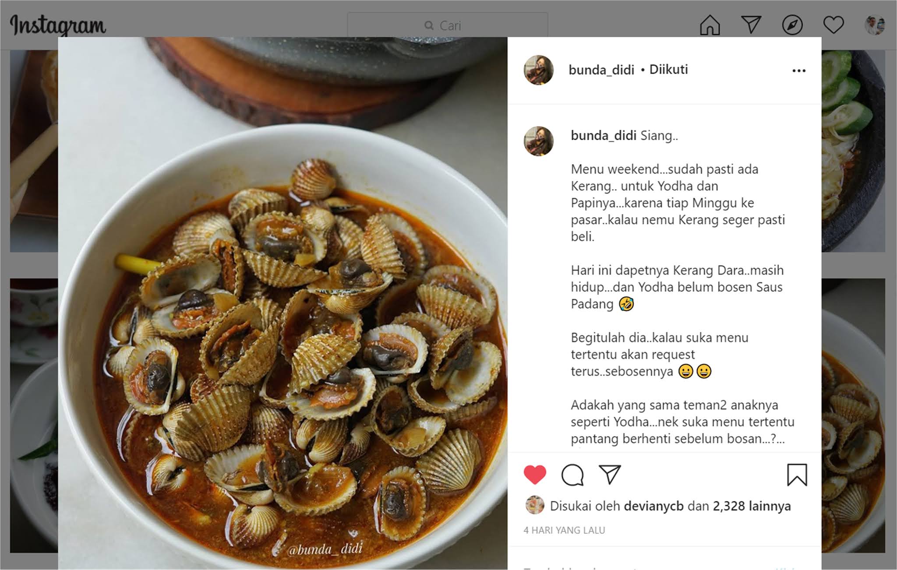This screenshot has width=897, height=570.
Task: Open post options three-dot menu
Action: pyautogui.click(x=799, y=71)
